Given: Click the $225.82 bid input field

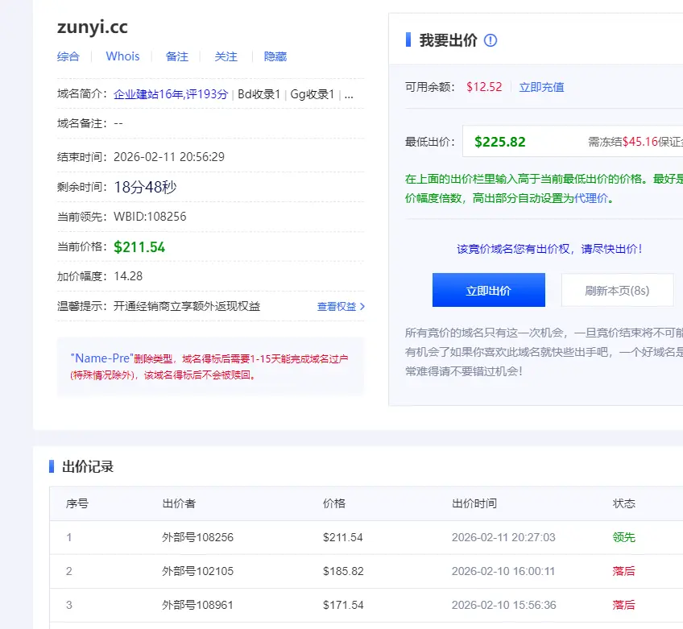Looking at the screenshot, I should [573, 142].
